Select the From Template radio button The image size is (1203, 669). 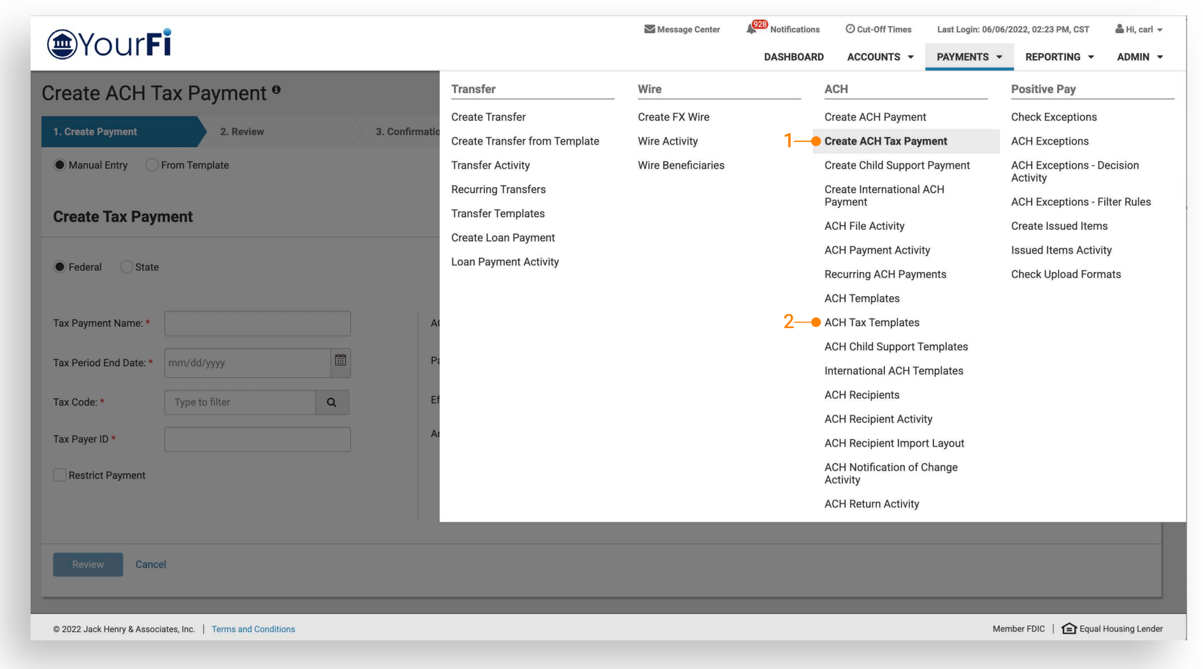point(152,165)
